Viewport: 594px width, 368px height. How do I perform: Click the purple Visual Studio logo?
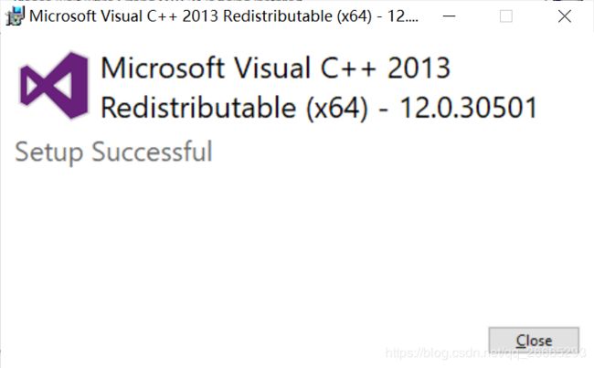point(54,86)
